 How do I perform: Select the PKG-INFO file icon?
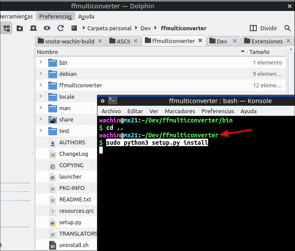pos(53,188)
